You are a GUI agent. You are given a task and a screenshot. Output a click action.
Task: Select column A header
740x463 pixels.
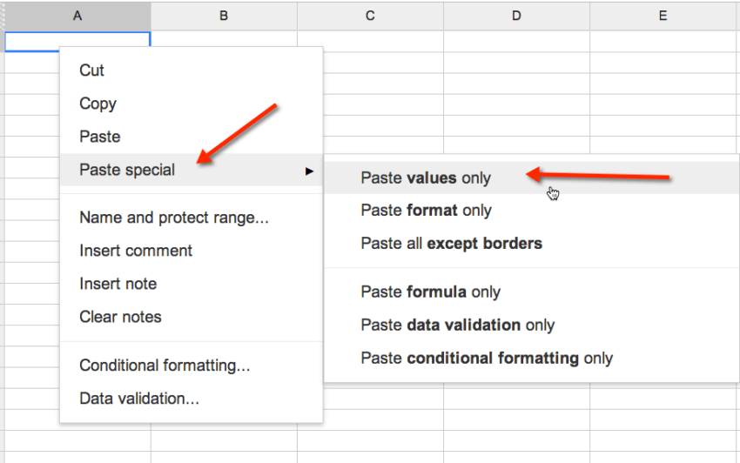pyautogui.click(x=77, y=16)
